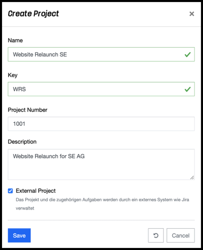The width and height of the screenshot is (203, 250).
Task: Click the green checkmark in the Key field
Action: point(188,89)
